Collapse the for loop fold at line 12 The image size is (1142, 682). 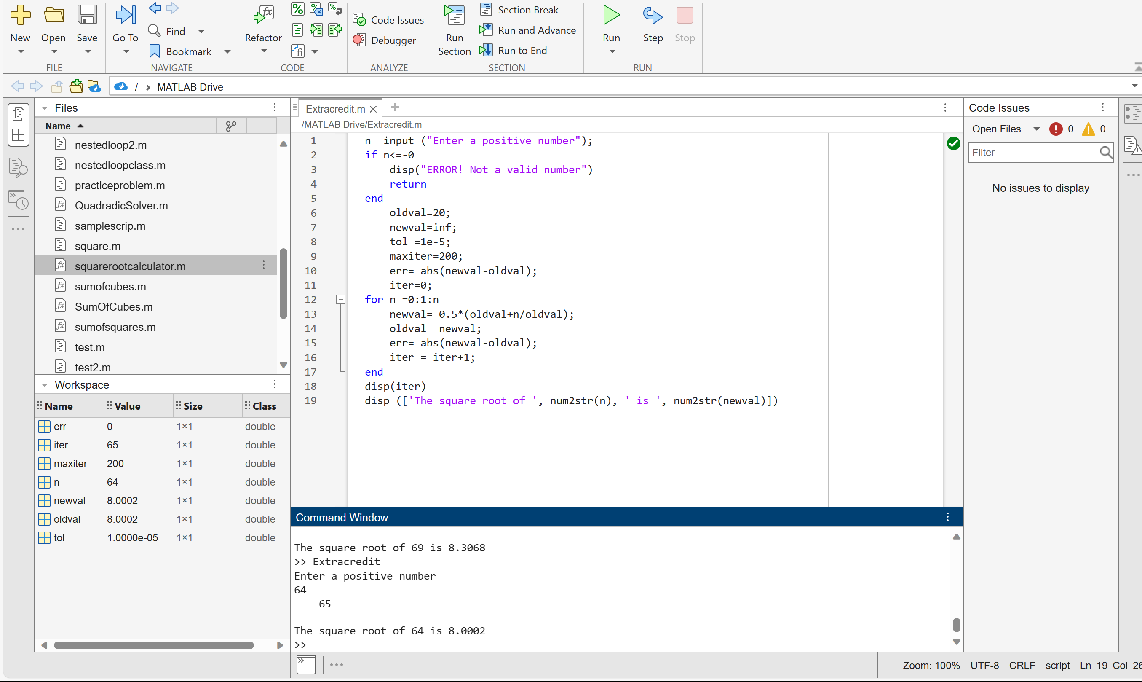click(341, 299)
